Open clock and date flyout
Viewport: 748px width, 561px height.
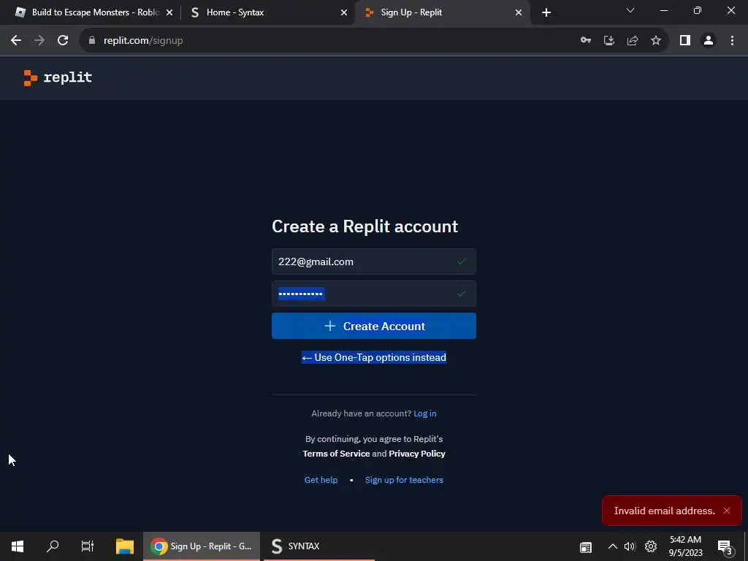[x=685, y=546]
